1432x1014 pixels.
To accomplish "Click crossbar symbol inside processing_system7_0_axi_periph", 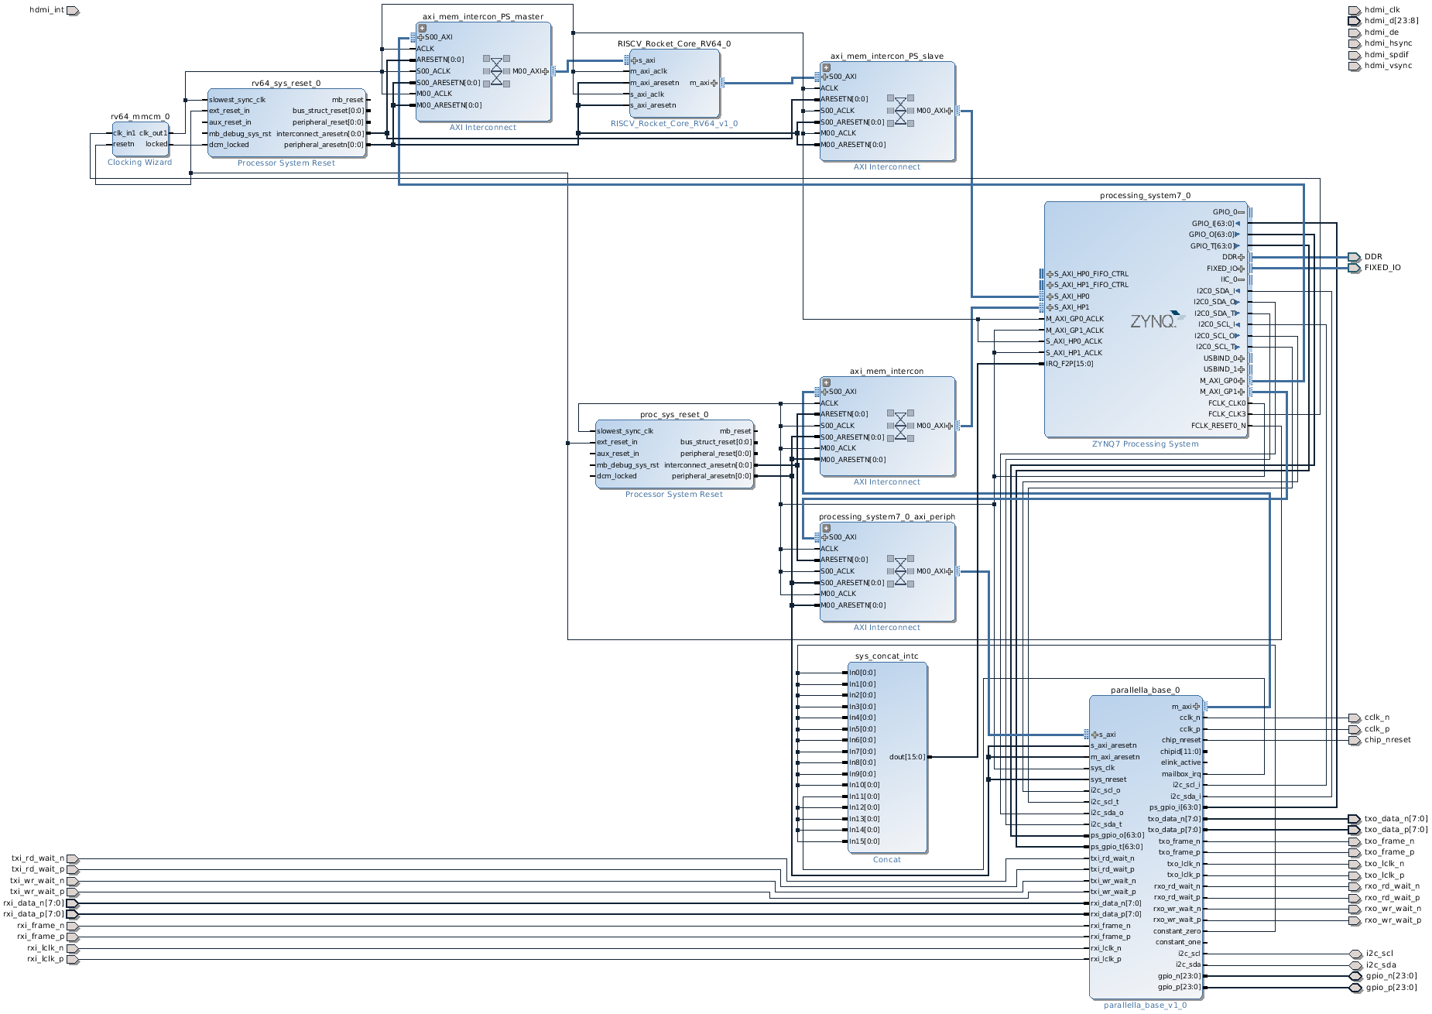I will click(901, 571).
